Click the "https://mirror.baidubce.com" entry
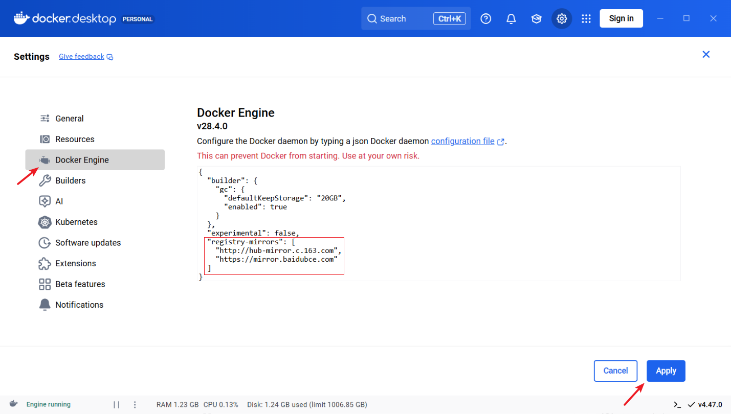This screenshot has height=414, width=731. 277,259
